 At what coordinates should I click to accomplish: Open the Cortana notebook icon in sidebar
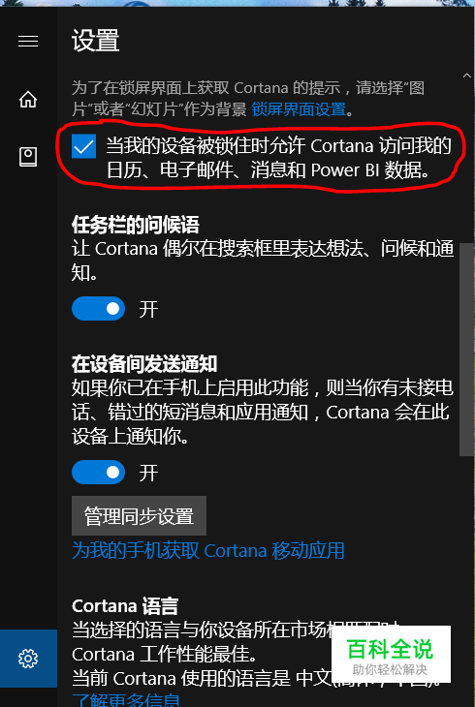[x=28, y=157]
